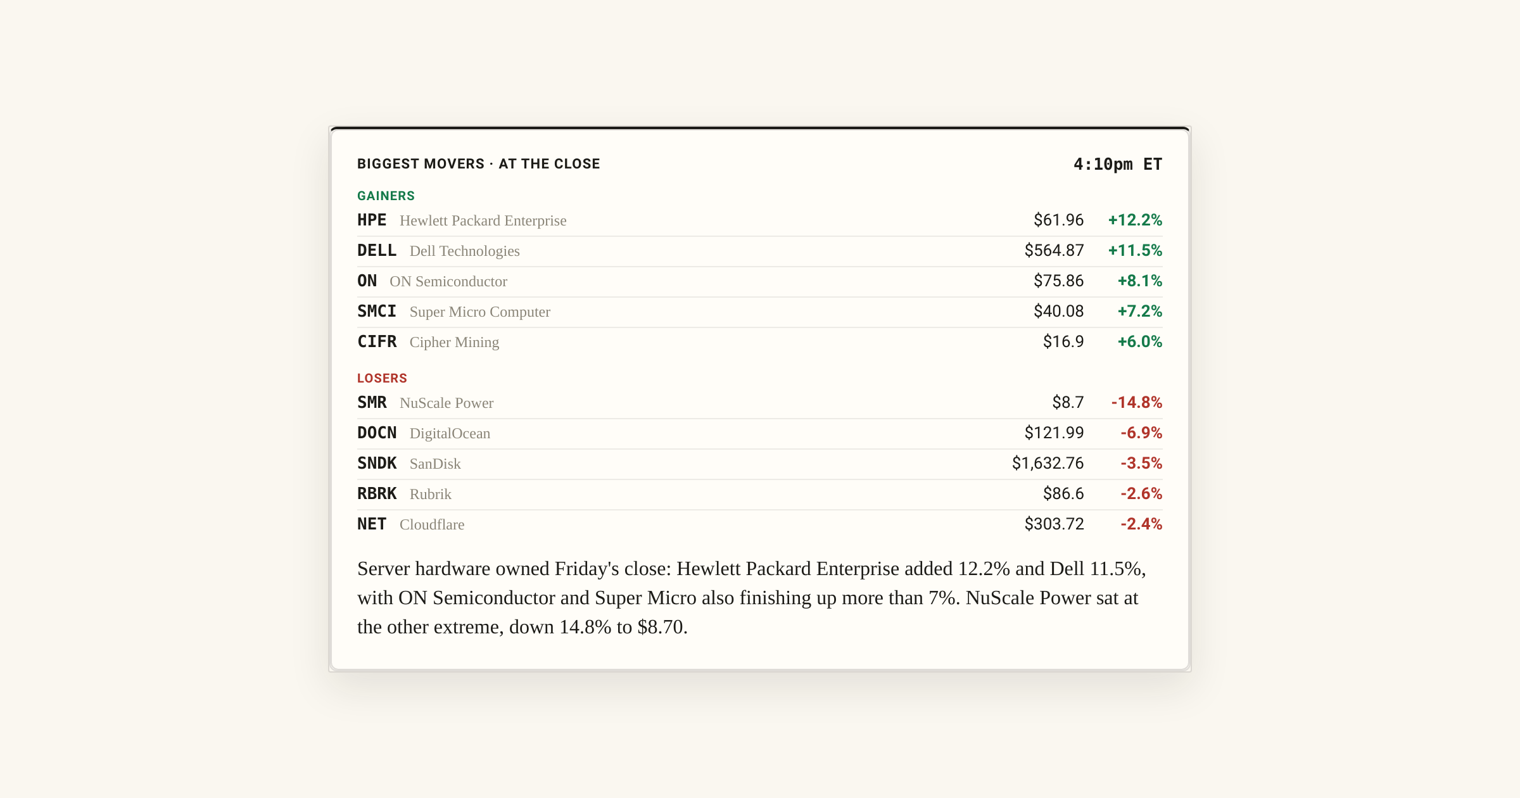Click the GAINERS section heading

coord(386,196)
